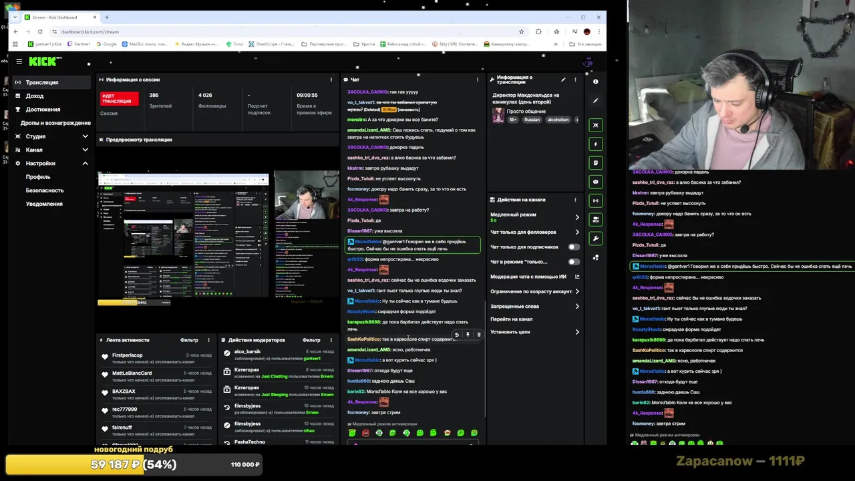Open Безопасность settings page
This screenshot has height=481, width=855.
pos(45,190)
